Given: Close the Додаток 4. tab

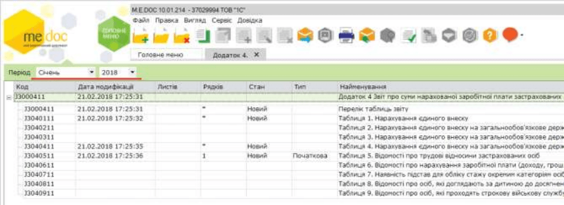Looking at the screenshot, I should click(x=256, y=55).
